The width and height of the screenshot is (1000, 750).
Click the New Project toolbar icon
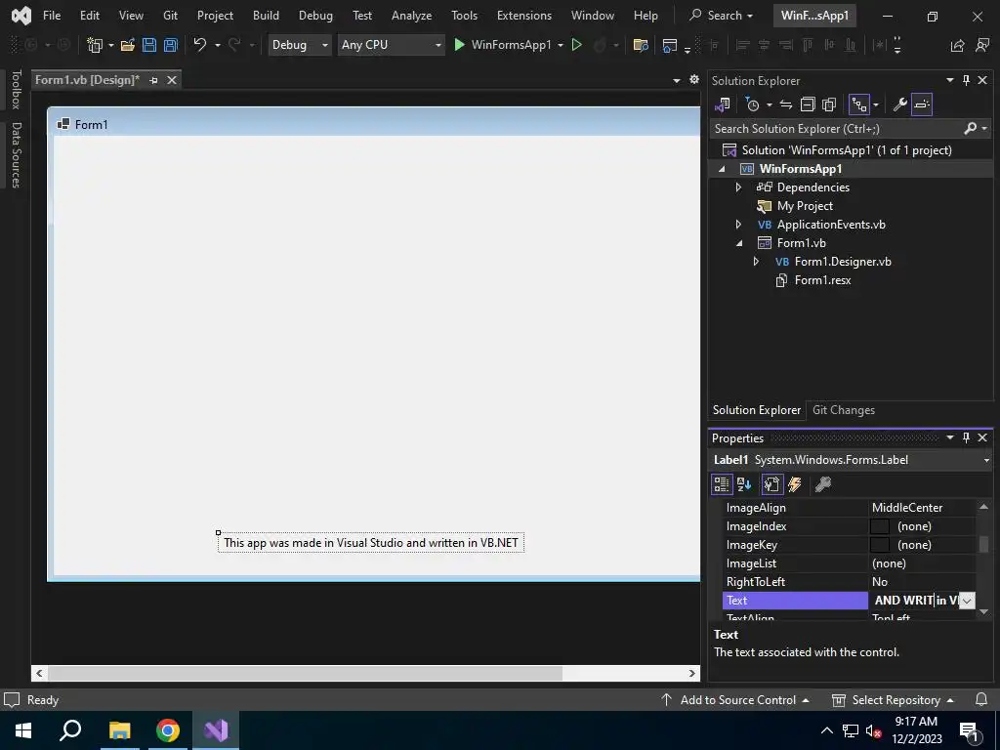click(x=95, y=45)
